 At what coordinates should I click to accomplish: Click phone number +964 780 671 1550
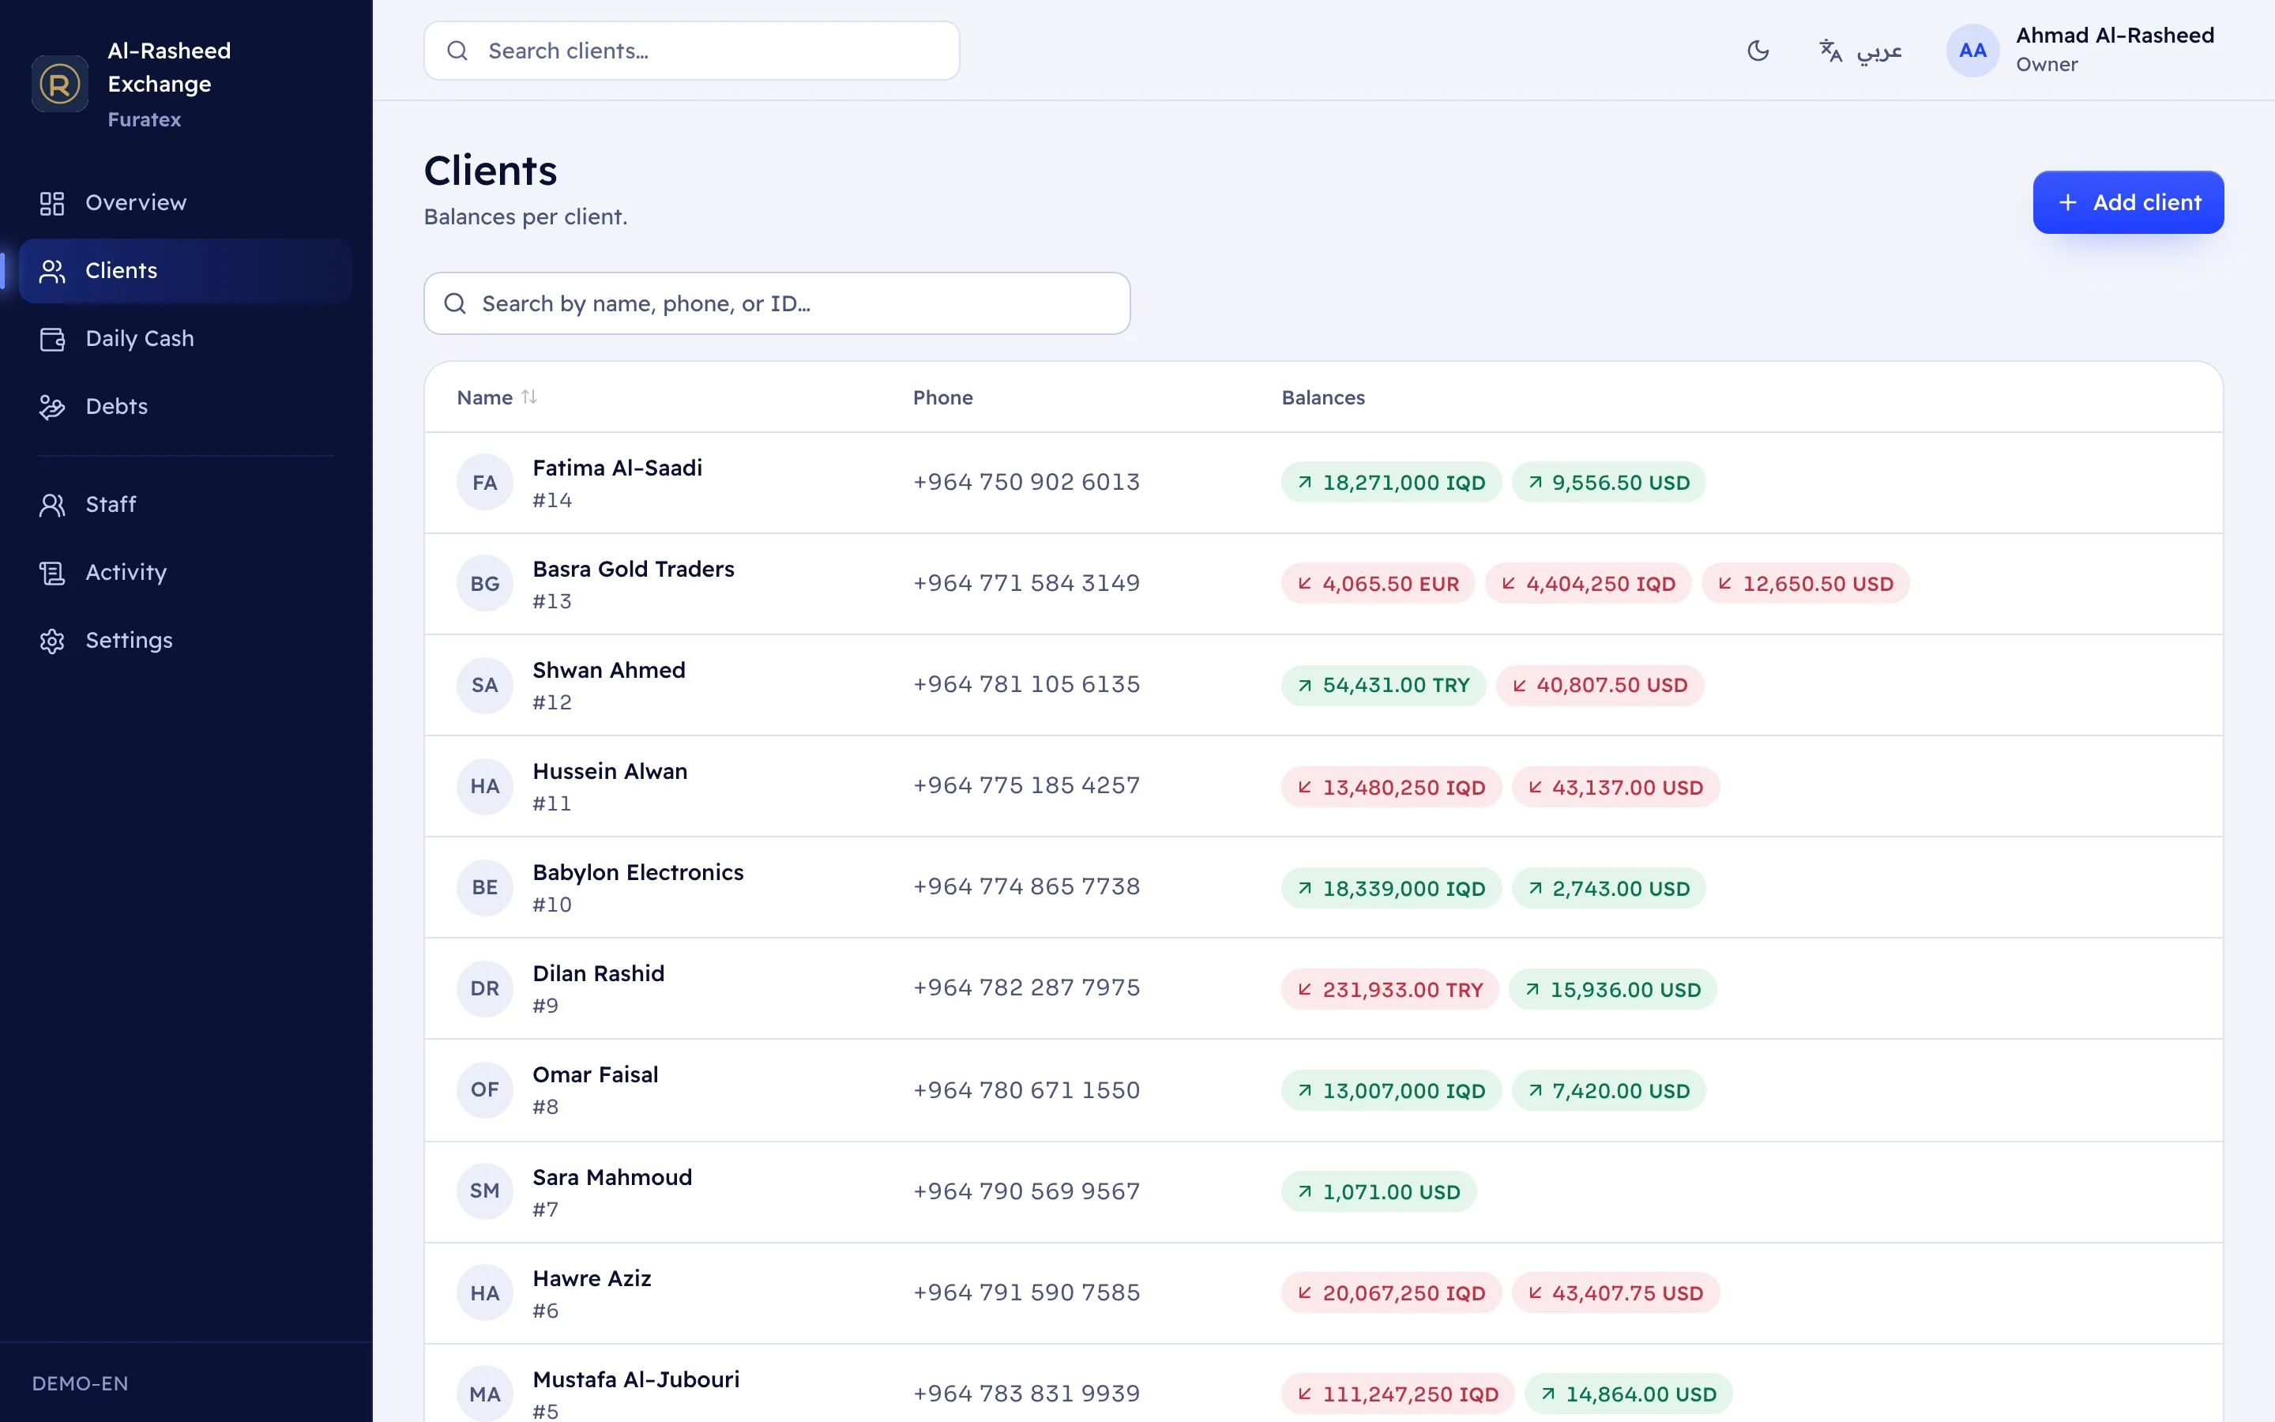tap(1027, 1090)
